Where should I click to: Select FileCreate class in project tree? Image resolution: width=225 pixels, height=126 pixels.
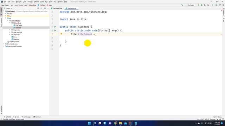[x=19, y=25]
